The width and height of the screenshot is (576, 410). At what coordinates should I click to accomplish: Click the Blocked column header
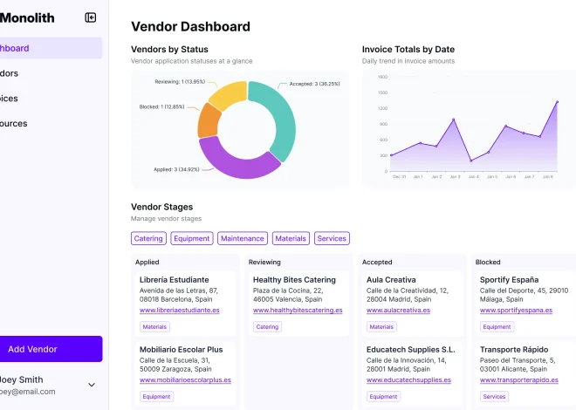click(488, 262)
